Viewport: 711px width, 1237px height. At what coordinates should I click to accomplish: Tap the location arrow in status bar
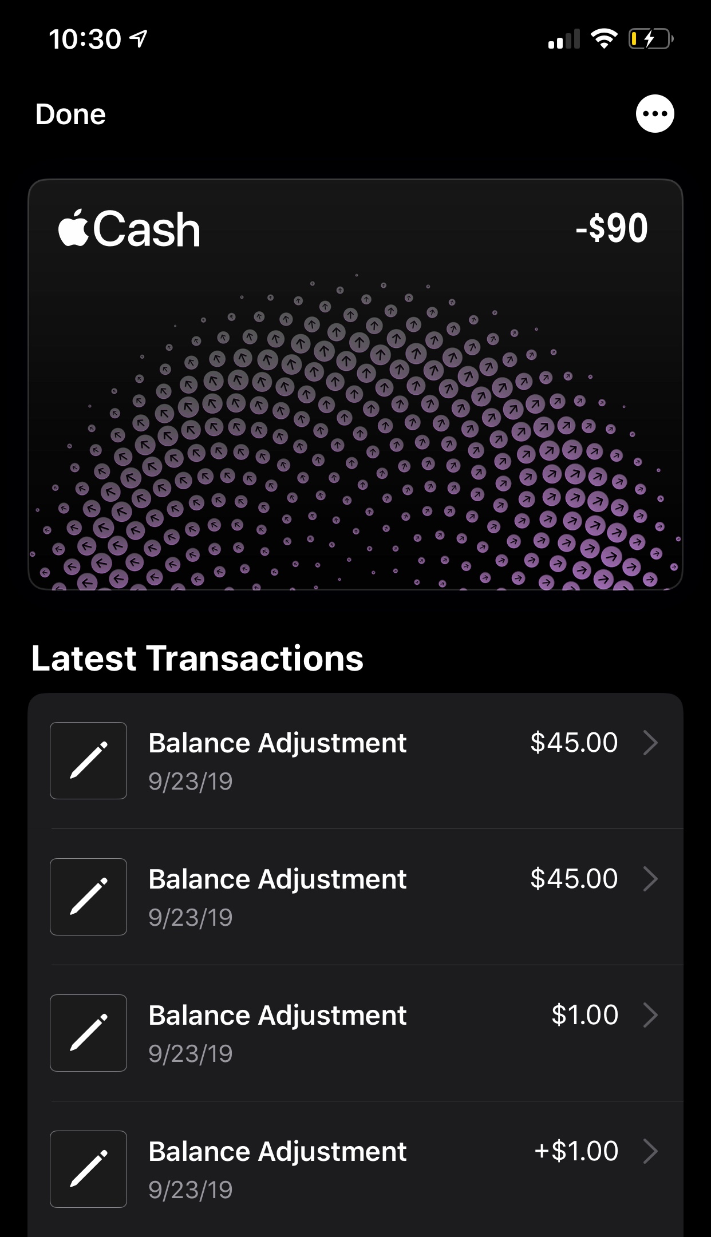(x=139, y=39)
